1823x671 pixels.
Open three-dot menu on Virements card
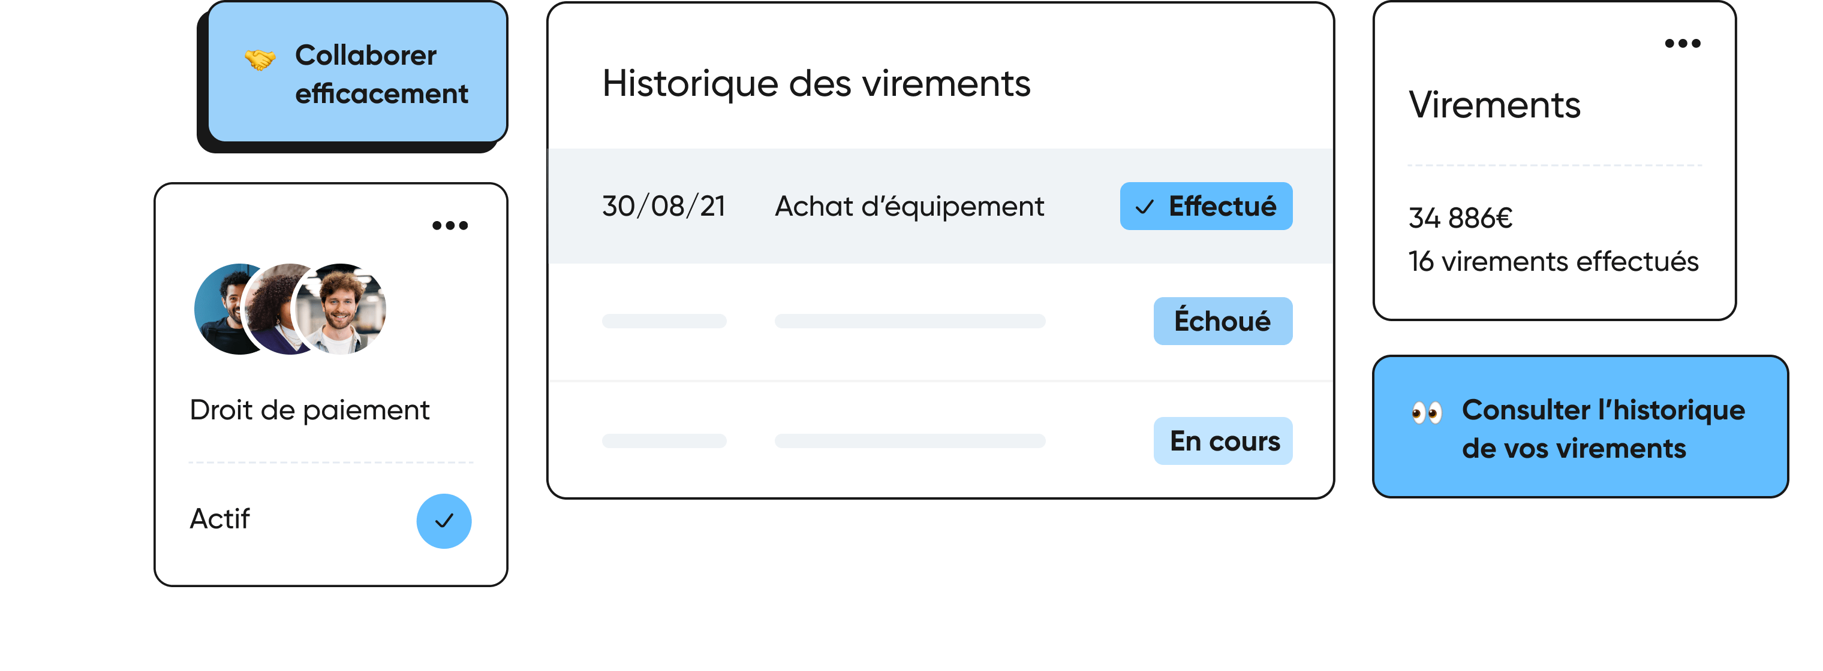coord(1682,44)
